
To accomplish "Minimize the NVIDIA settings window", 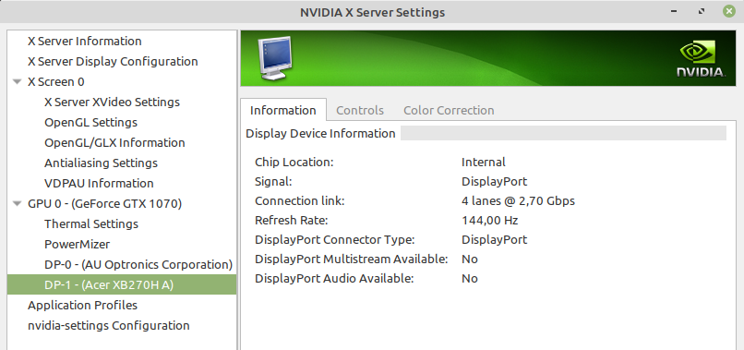I will (674, 11).
